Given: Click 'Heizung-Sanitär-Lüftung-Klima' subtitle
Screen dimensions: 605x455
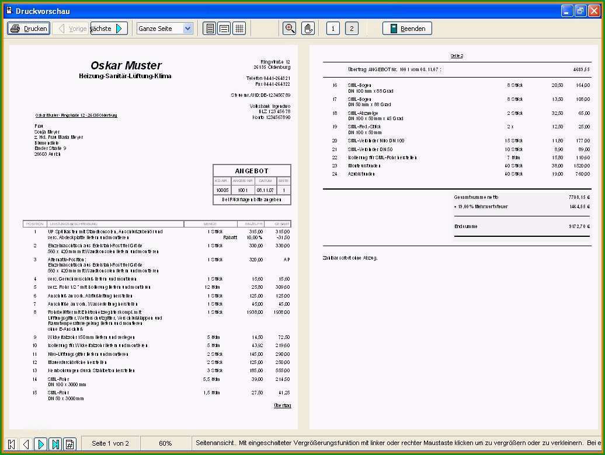Looking at the screenshot, I should 125,76.
